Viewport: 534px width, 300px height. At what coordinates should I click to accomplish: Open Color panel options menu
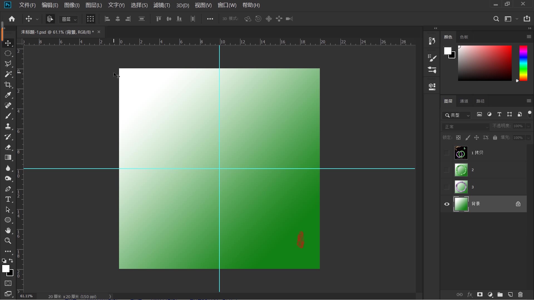coord(529,37)
